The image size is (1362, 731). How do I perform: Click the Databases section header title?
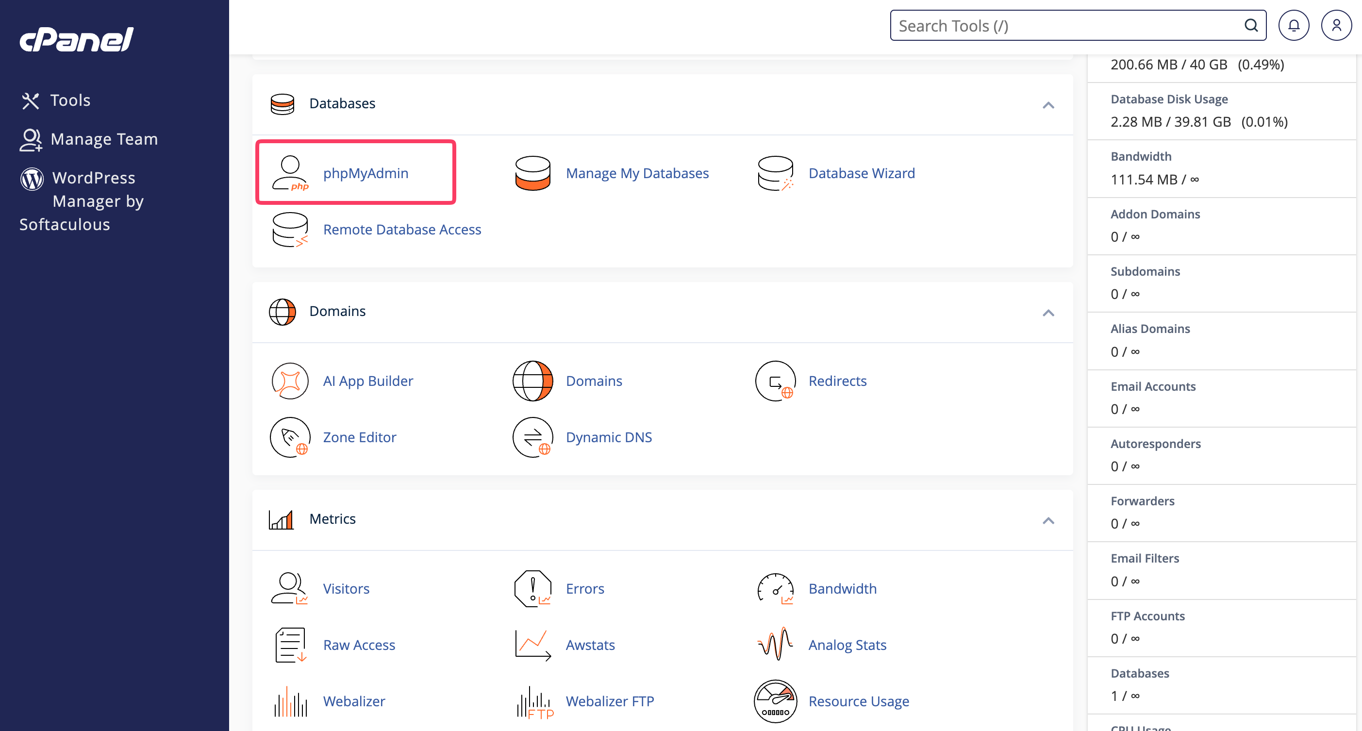[342, 103]
